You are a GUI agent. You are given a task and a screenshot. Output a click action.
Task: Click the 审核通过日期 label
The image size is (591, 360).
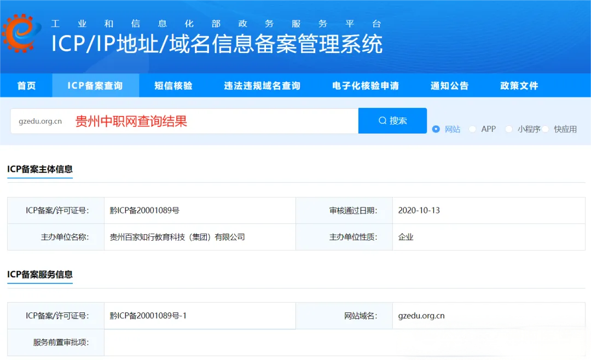[x=353, y=210]
